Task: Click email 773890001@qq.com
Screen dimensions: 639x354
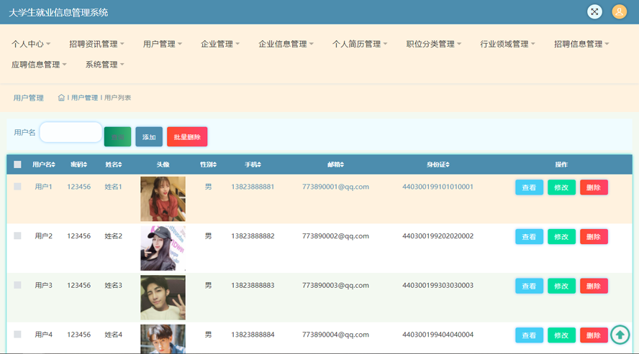Action: coord(335,187)
